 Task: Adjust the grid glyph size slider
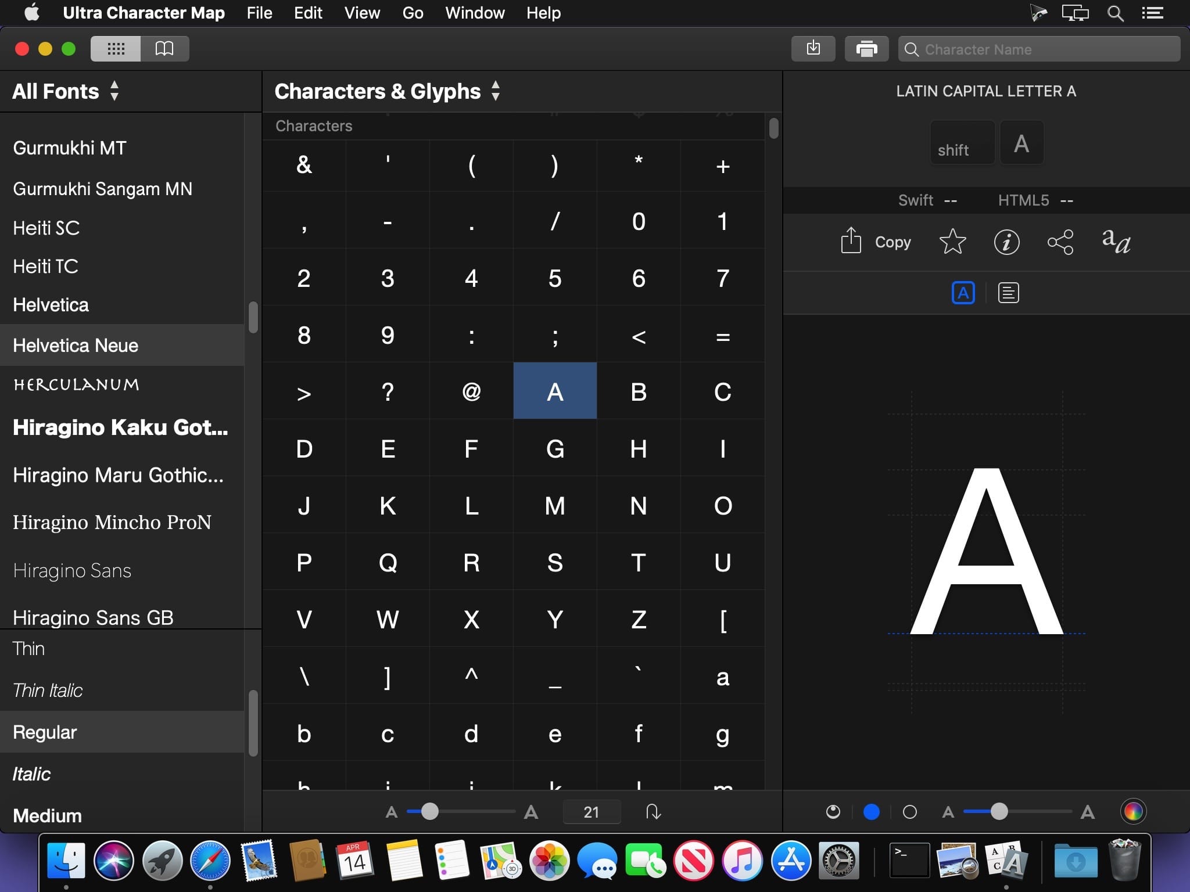point(461,811)
